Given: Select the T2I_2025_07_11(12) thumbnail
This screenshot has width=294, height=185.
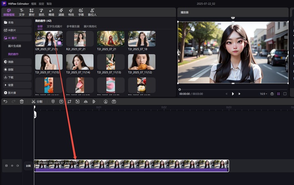Looking at the screenshot, I should [x=142, y=62].
